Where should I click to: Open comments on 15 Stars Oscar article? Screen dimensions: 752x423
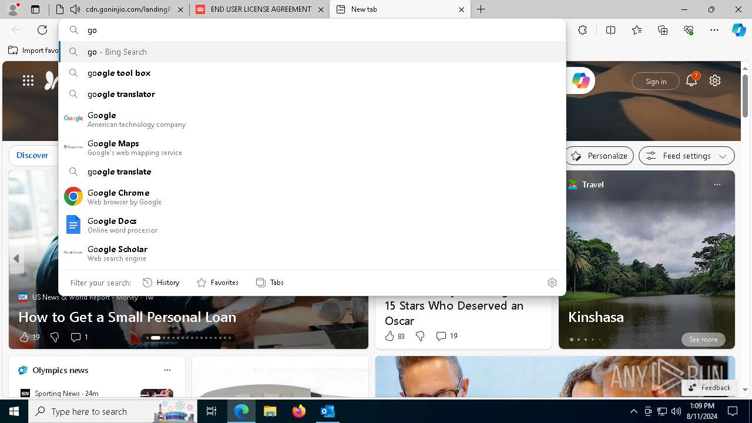[446, 336]
